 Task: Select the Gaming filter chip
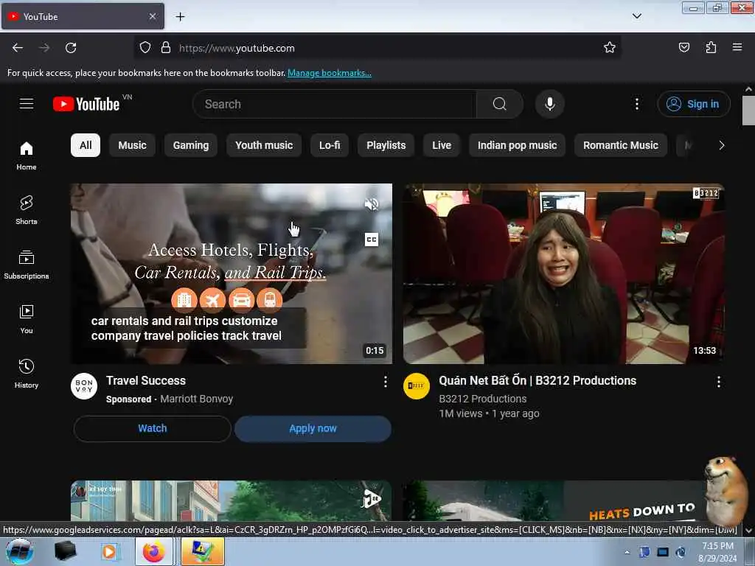pos(191,145)
